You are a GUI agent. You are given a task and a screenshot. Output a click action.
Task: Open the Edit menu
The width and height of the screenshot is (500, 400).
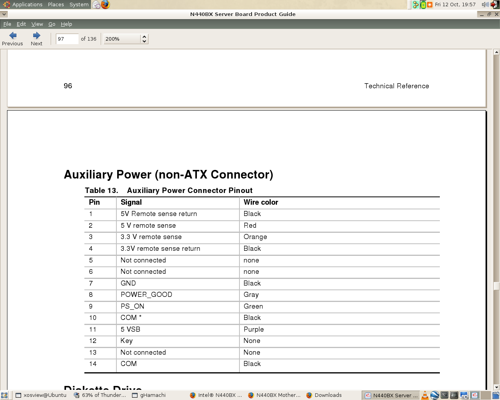[x=21, y=24]
